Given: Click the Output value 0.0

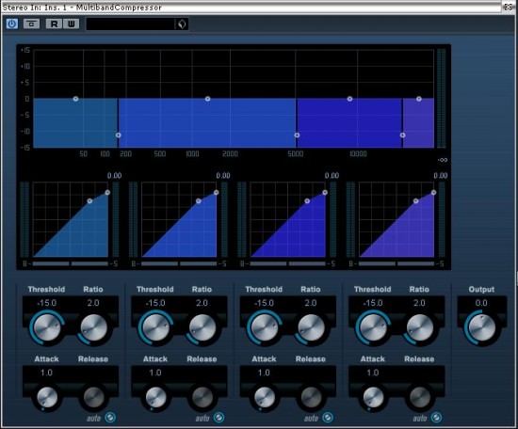Looking at the screenshot, I should [x=481, y=303].
